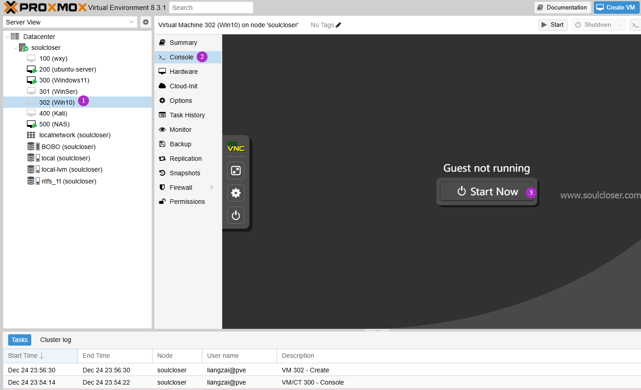Collapse the Datacenter tree node
The image size is (641, 390).
coord(7,37)
